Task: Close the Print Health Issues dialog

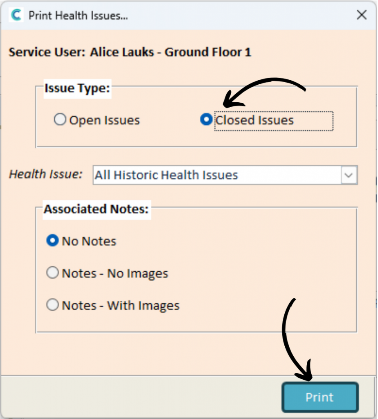Action: coord(361,16)
